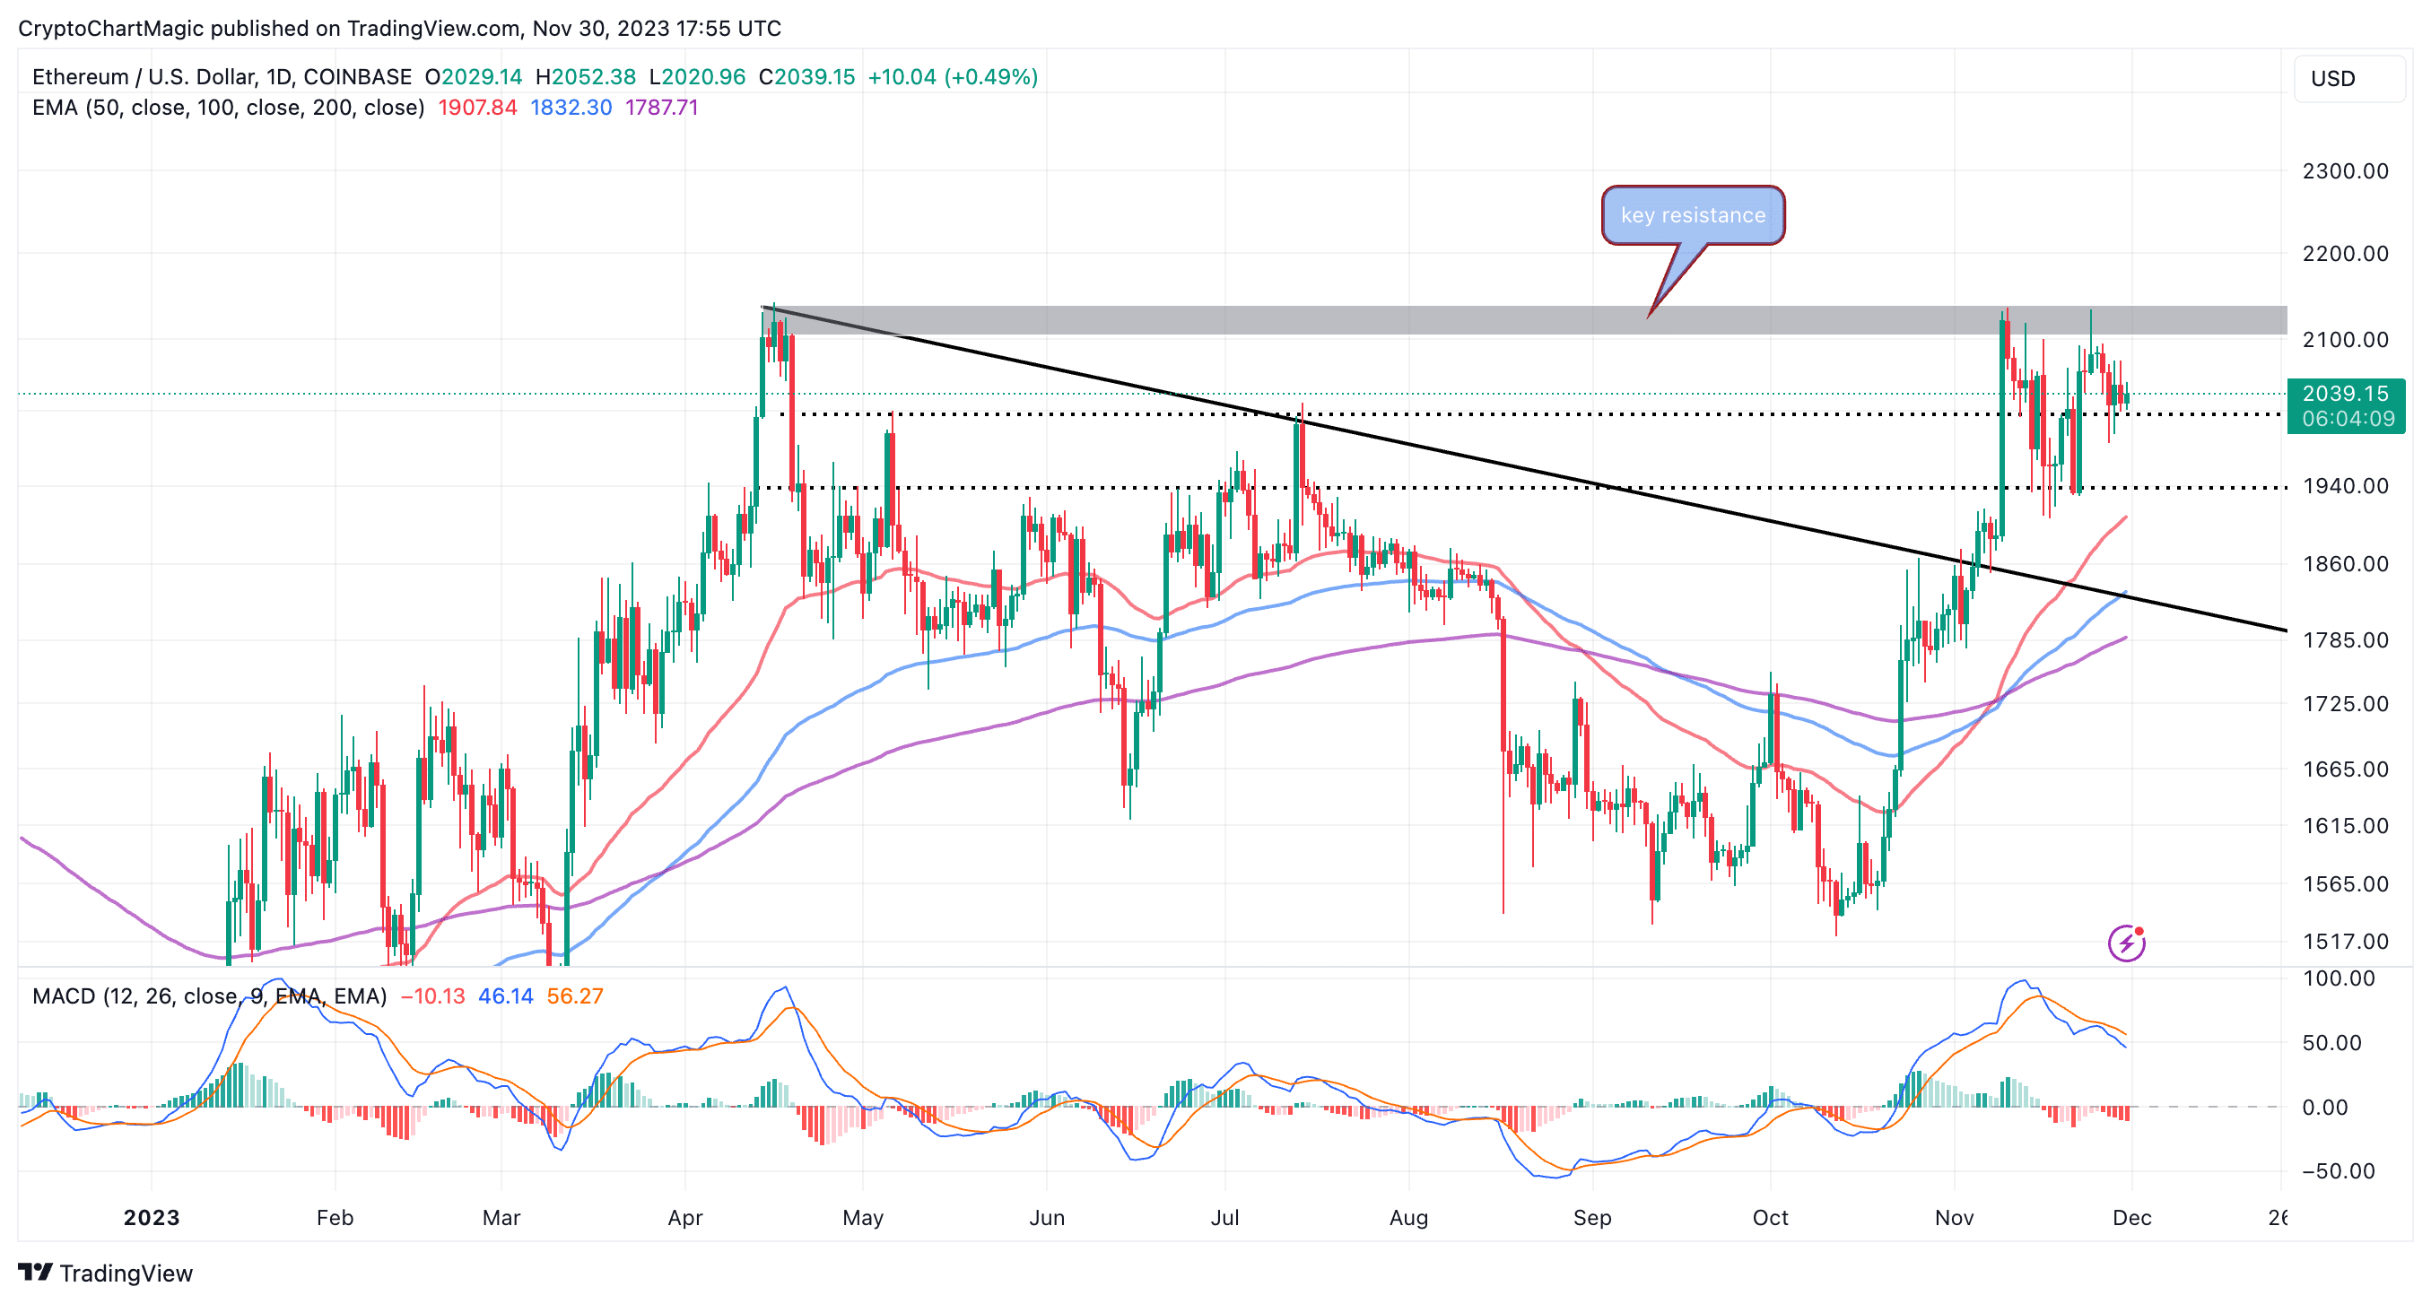This screenshot has width=2431, height=1304.
Task: Click the 1665.00 price axis label
Action: pos(2345,768)
